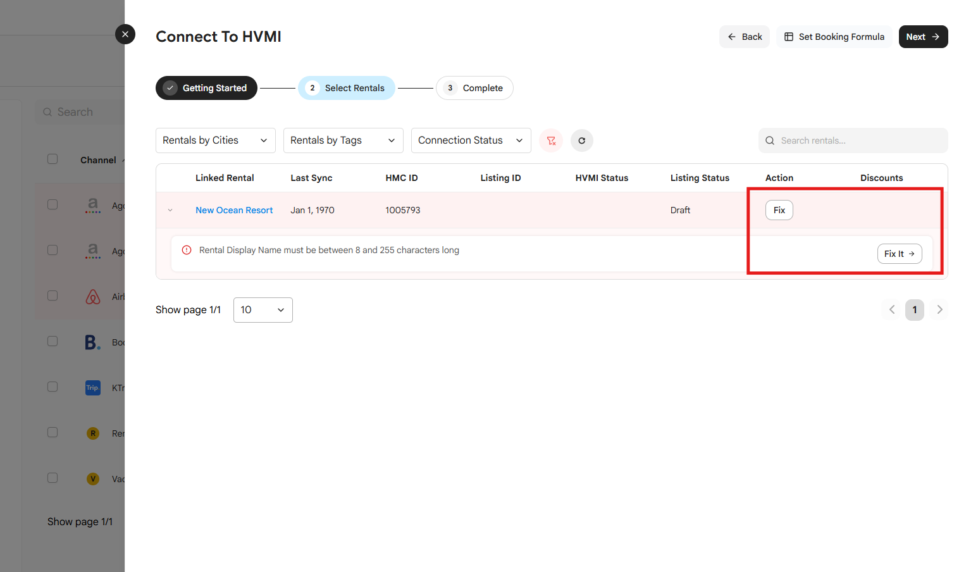
Task: Click the Airbnb channel icon
Action: [x=93, y=297]
